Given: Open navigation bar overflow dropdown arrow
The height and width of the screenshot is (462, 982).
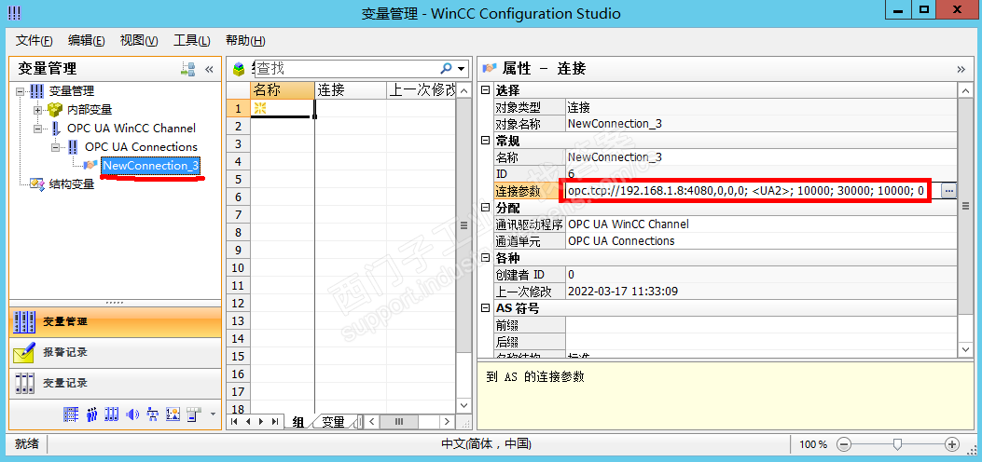Looking at the screenshot, I should pos(213,414).
